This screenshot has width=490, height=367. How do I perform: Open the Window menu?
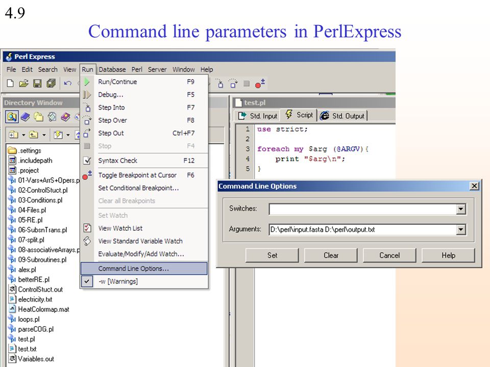coord(183,69)
